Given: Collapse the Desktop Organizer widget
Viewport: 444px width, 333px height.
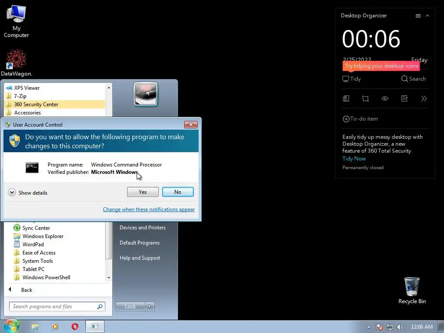Looking at the screenshot, I should coord(428,16).
